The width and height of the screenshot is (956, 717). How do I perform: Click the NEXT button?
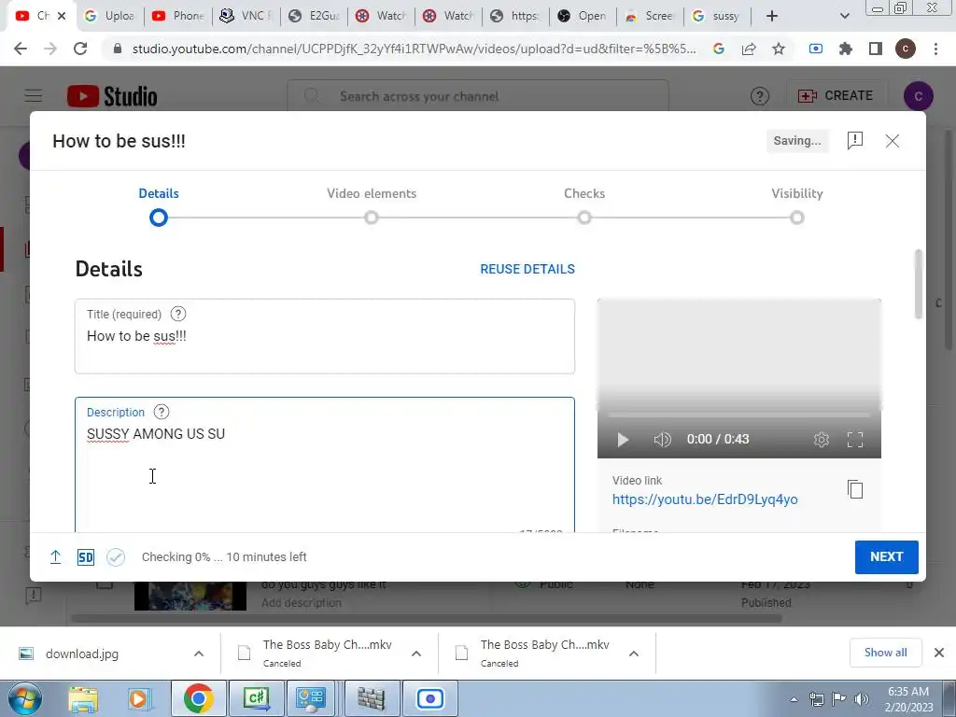click(x=887, y=556)
